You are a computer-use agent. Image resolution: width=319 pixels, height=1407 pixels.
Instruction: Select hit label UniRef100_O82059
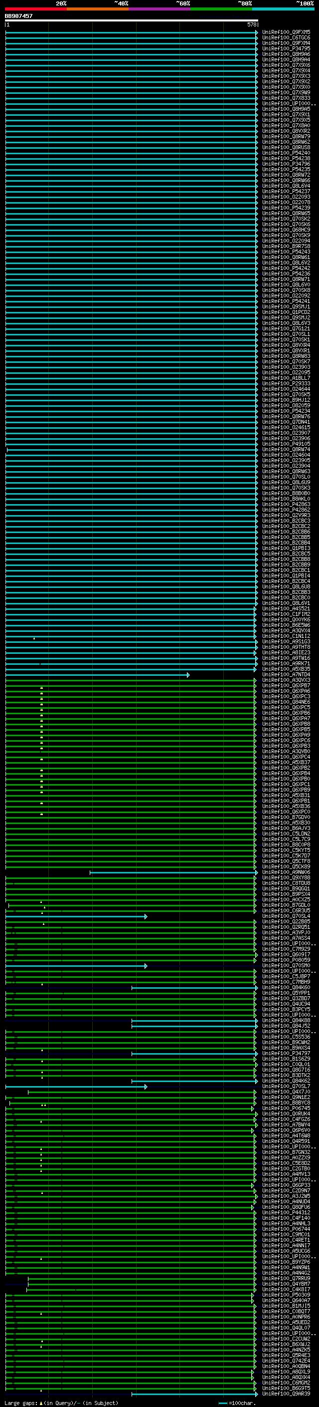coord(286,406)
